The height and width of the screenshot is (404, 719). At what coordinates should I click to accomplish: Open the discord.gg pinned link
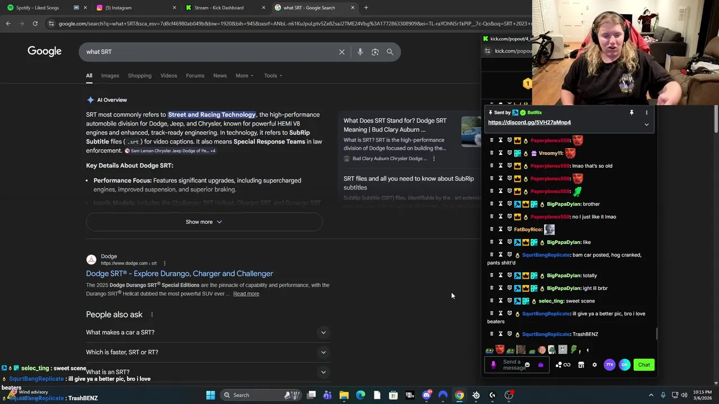529,122
